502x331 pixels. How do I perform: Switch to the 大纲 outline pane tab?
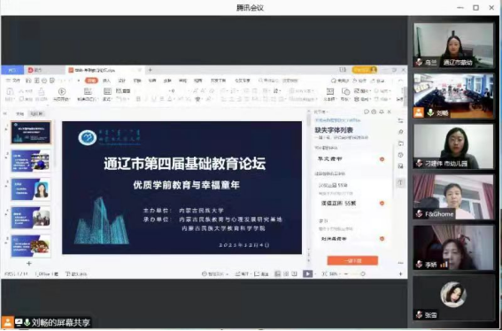[19, 113]
